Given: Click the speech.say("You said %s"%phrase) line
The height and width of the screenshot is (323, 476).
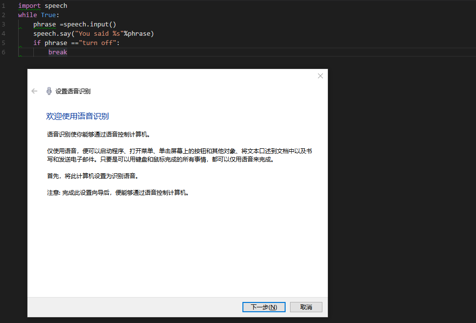Looking at the screenshot, I should point(94,34).
